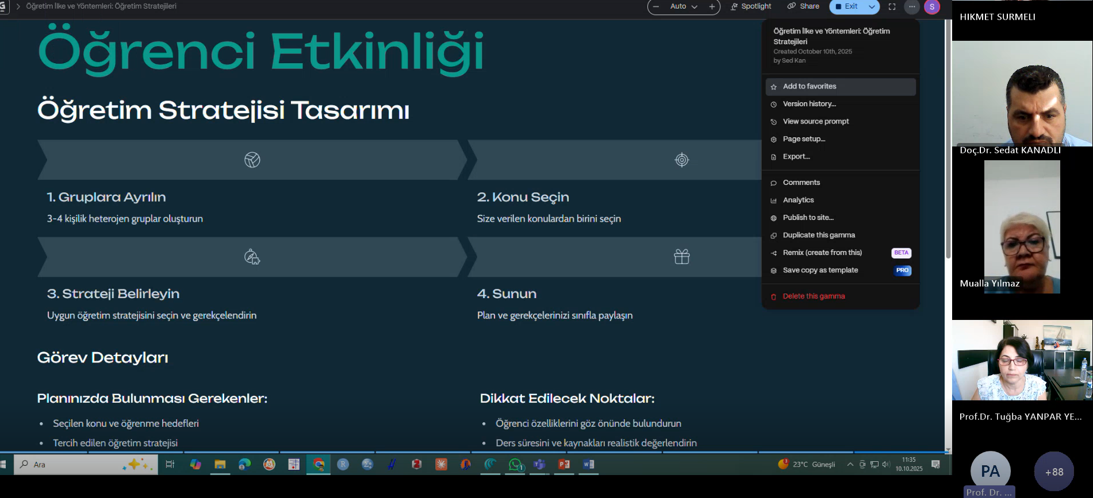Open PowerPoint from the taskbar
Image resolution: width=1093 pixels, height=498 pixels.
[564, 464]
